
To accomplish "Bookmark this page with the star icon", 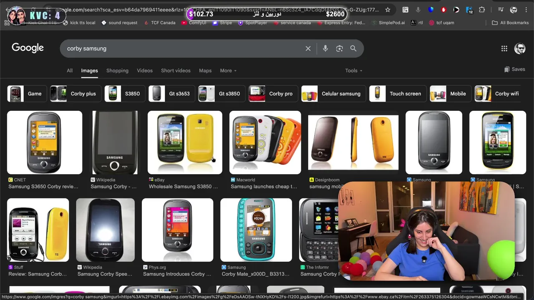I will (x=388, y=10).
